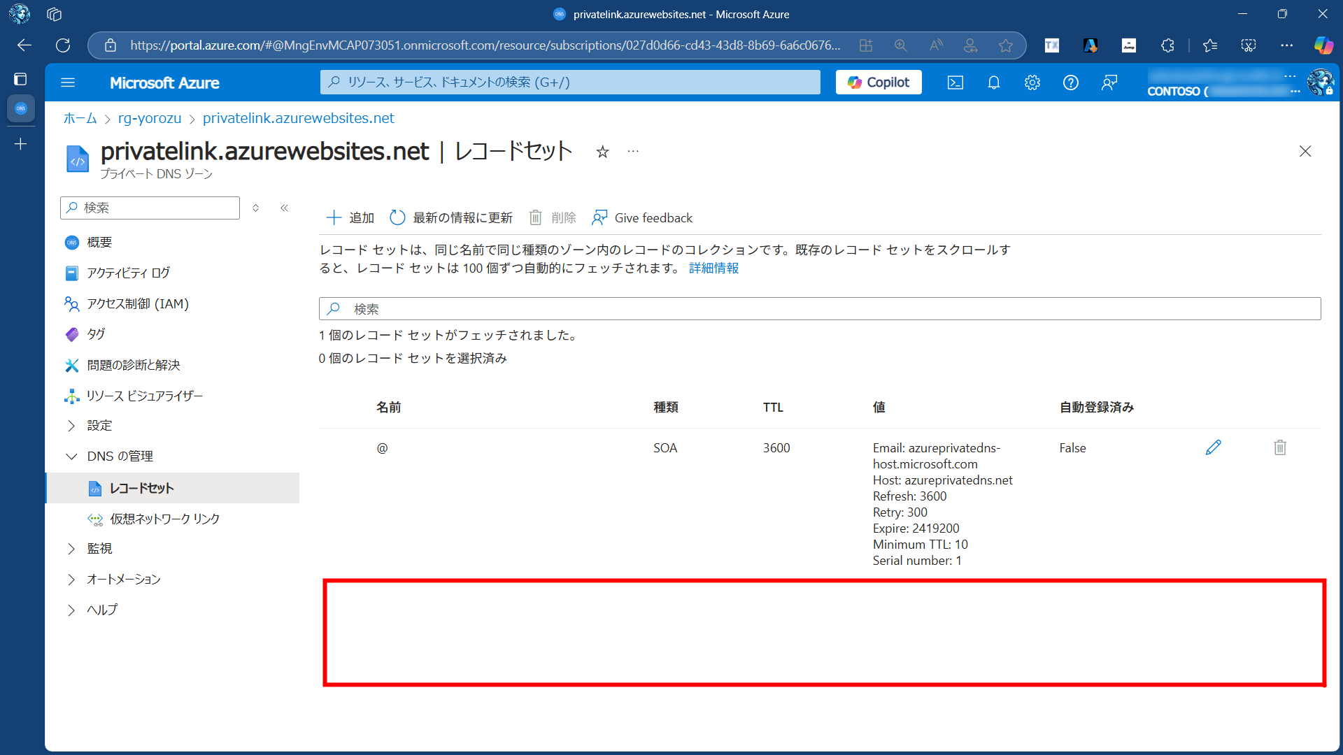Click the pencil edit icon for SOA record
Image resolution: width=1343 pixels, height=755 pixels.
pyautogui.click(x=1213, y=447)
